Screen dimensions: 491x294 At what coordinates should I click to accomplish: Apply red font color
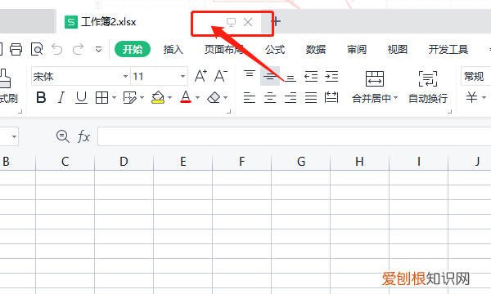click(x=186, y=97)
